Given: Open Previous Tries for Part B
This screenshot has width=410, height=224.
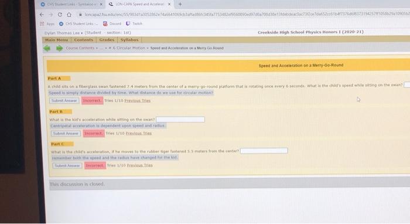Looking at the screenshot, I should coord(139,133).
